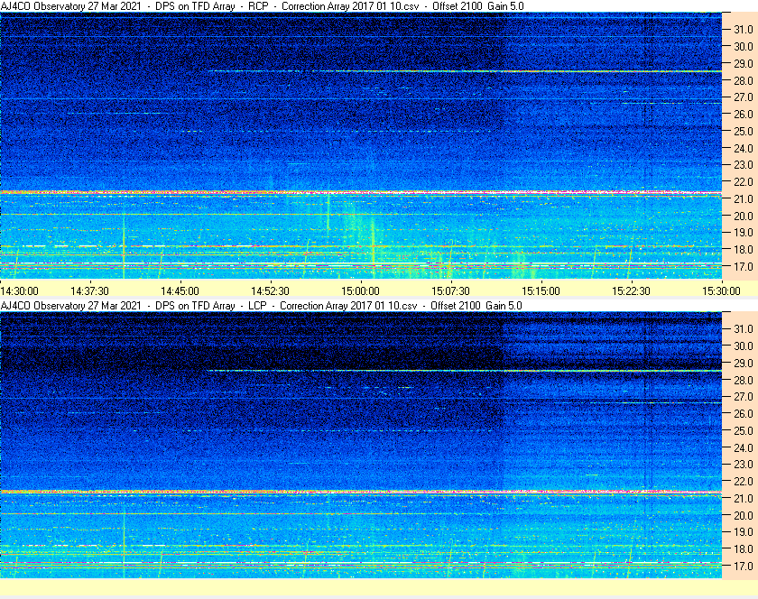
Task: Click the 19.0 frequency label in RCP panel
Action: point(744,233)
